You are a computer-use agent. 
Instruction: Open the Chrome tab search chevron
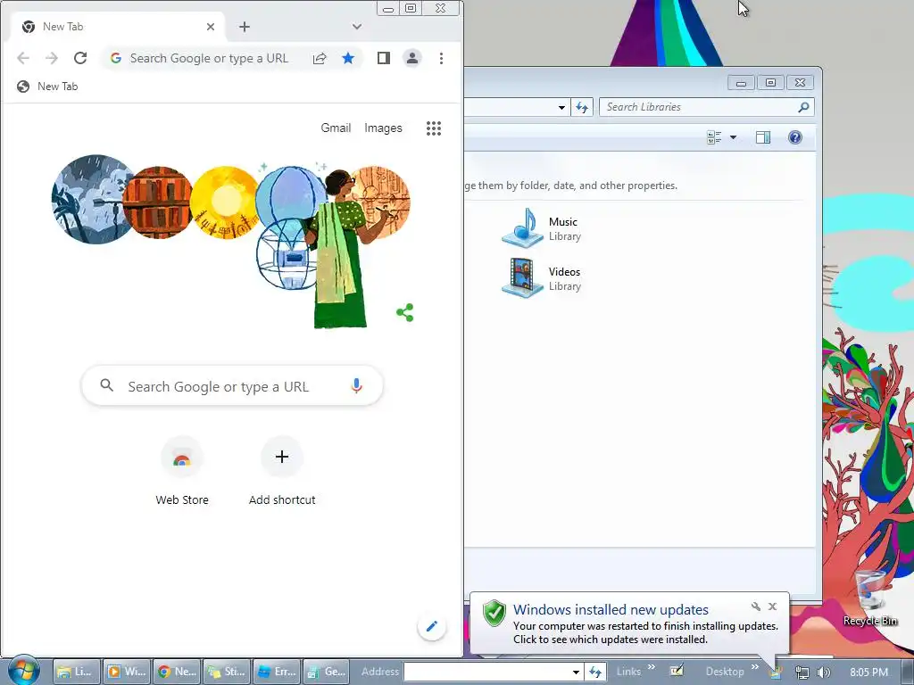[357, 27]
